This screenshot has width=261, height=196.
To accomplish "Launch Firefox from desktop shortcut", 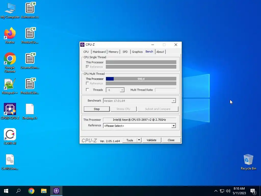I will (10, 35).
